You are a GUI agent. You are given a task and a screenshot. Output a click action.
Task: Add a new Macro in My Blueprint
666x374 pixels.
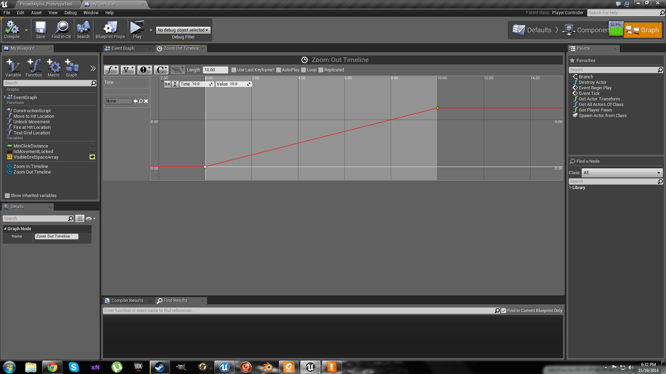coord(54,68)
